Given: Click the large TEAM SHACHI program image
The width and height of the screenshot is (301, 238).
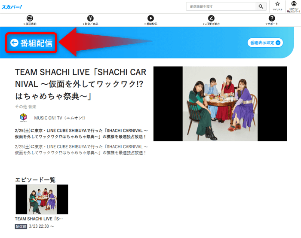Looking at the screenshot, I should [x=220, y=104].
